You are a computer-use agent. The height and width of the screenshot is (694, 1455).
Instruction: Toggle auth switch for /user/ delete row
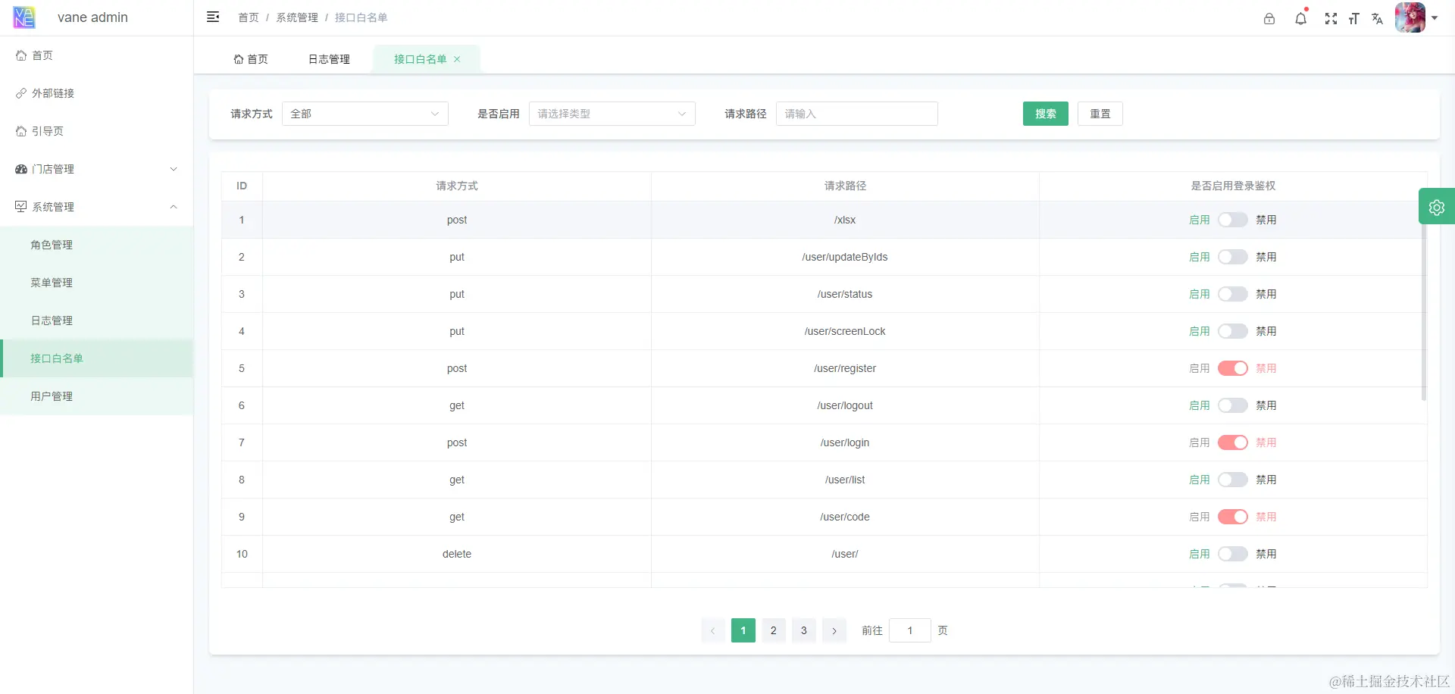(x=1233, y=554)
